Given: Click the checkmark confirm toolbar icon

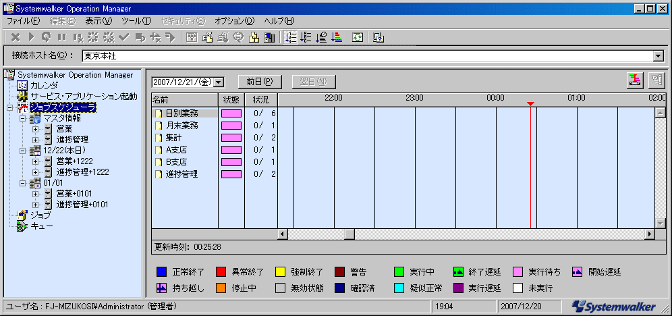Looking at the screenshot, I should (x=124, y=38).
